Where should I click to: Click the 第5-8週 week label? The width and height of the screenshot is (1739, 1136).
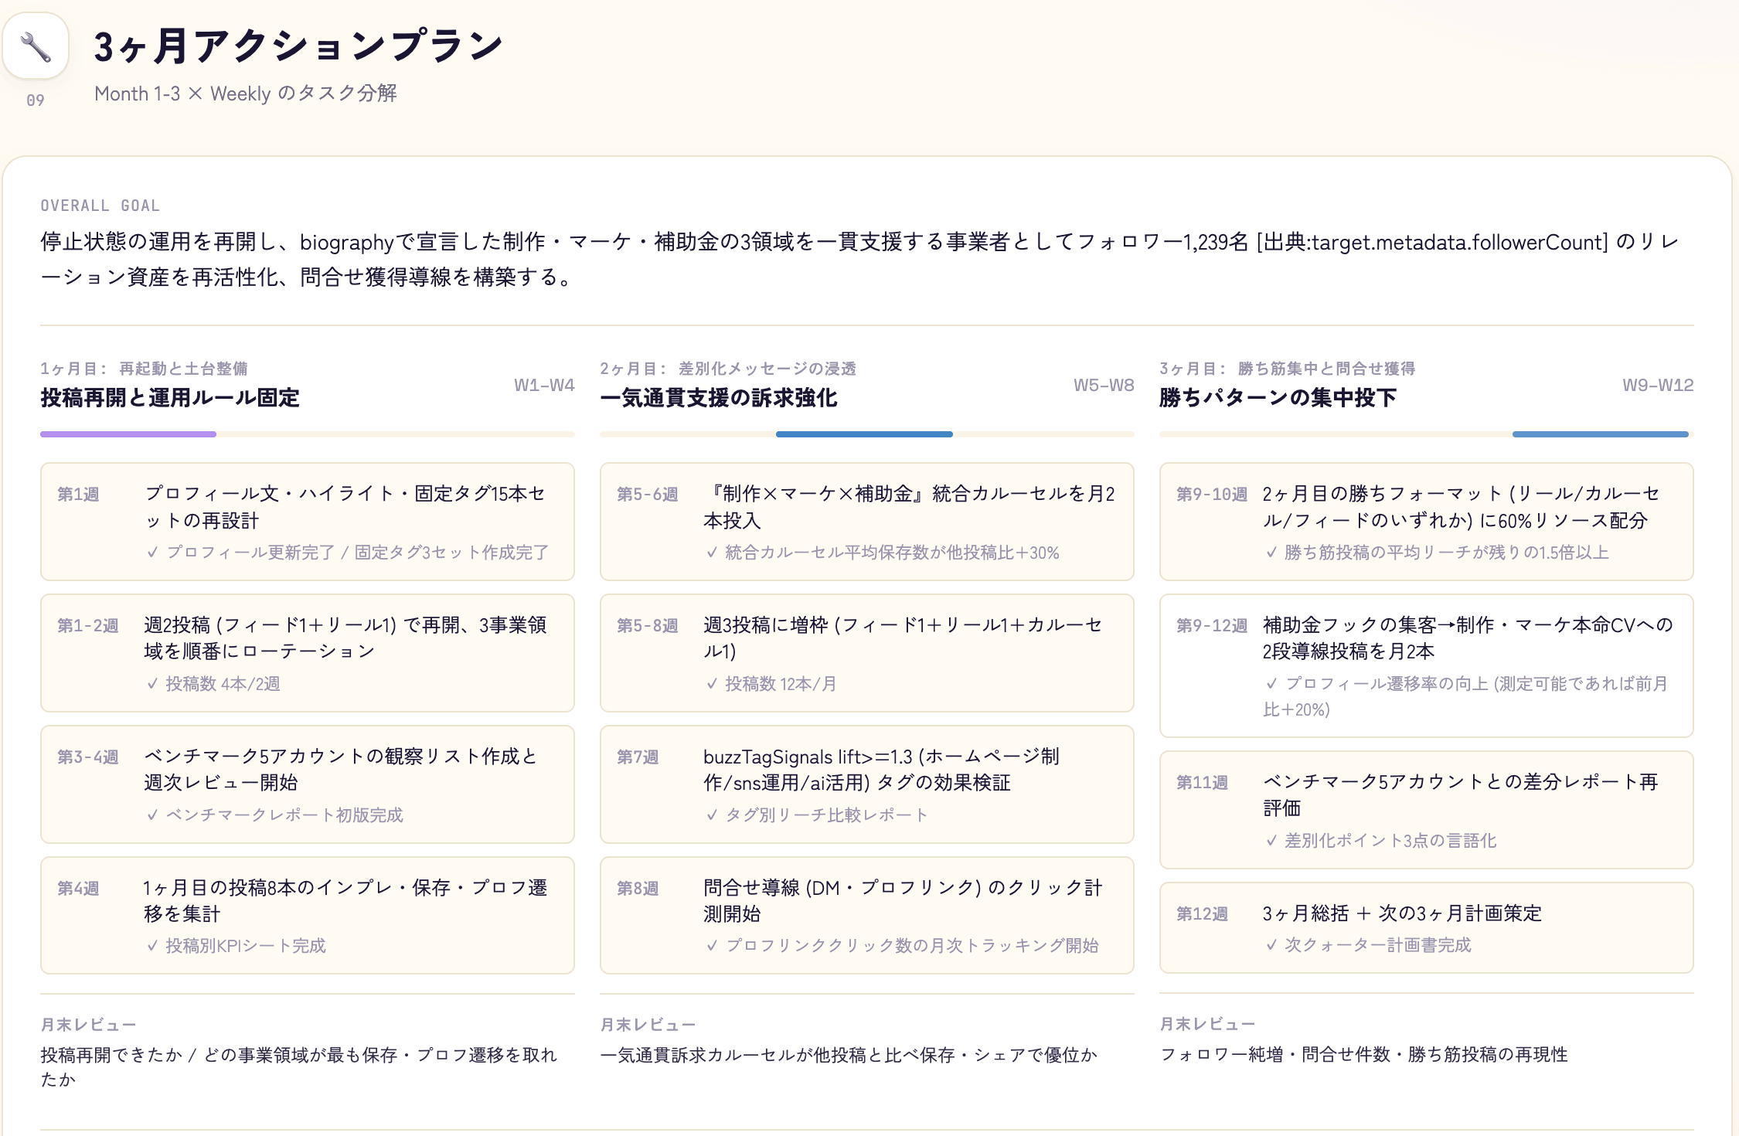648,626
